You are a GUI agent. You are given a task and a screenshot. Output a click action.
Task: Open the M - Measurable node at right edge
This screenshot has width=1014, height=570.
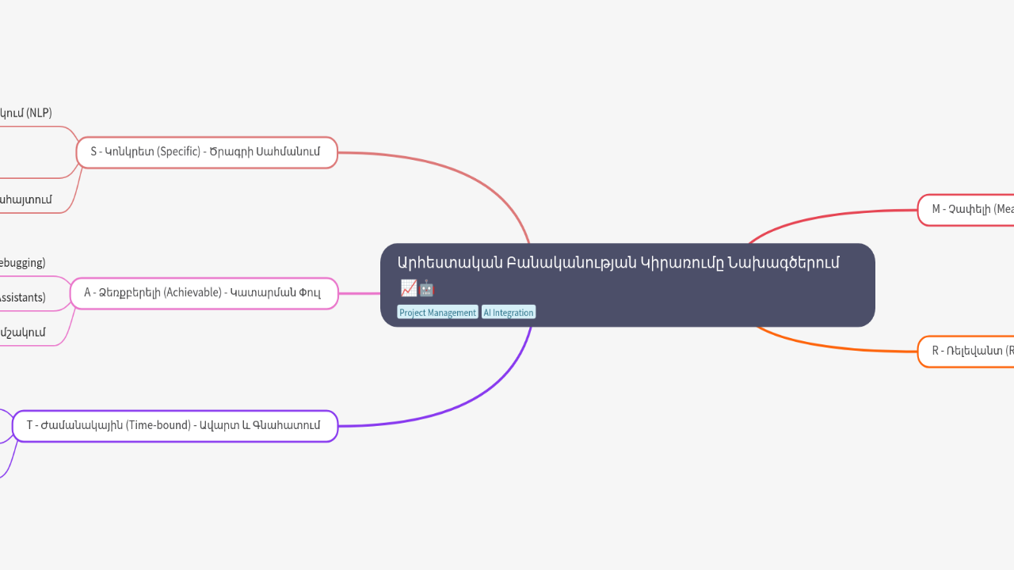(966, 210)
